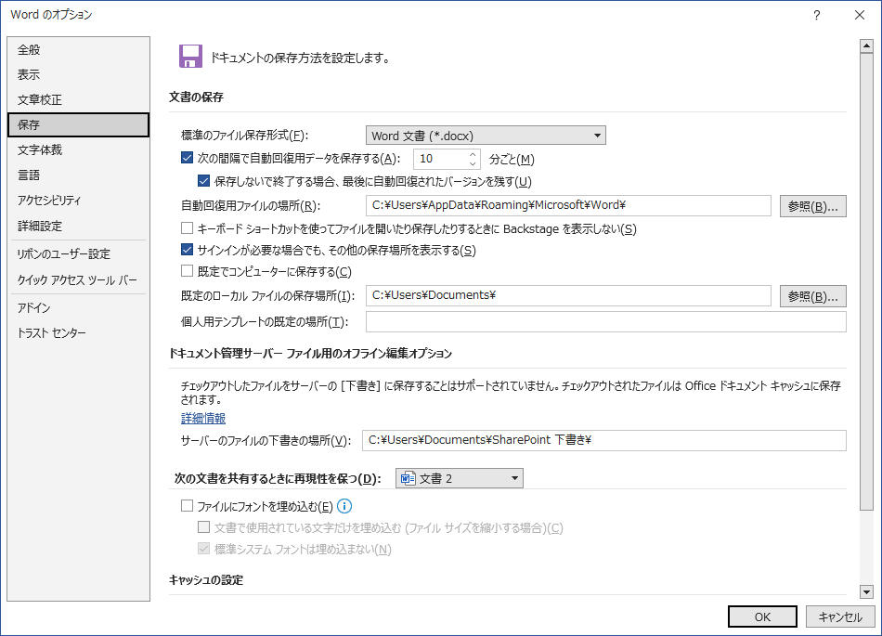
Task: Click the 個人用テンプレートの既定の場所 field
Action: coord(606,321)
